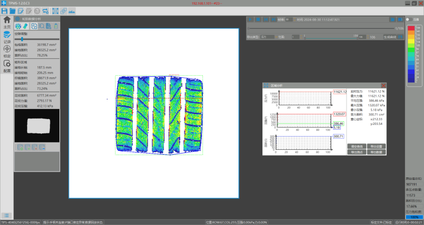Click the blue export range slider track
424x225 pixels.
(x=331, y=38)
